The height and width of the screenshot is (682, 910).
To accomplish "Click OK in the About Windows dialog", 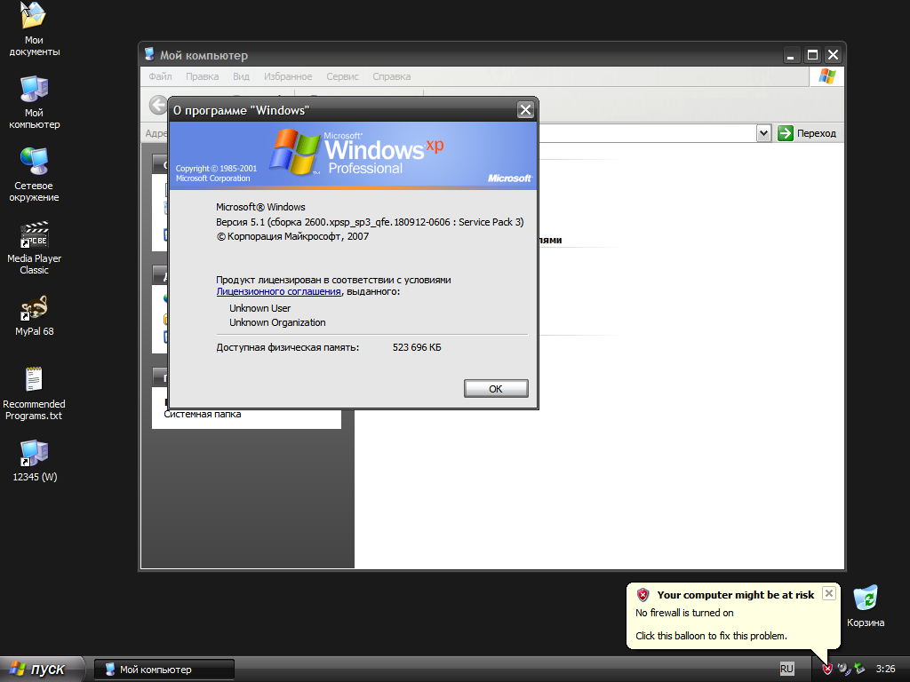I will 496,389.
